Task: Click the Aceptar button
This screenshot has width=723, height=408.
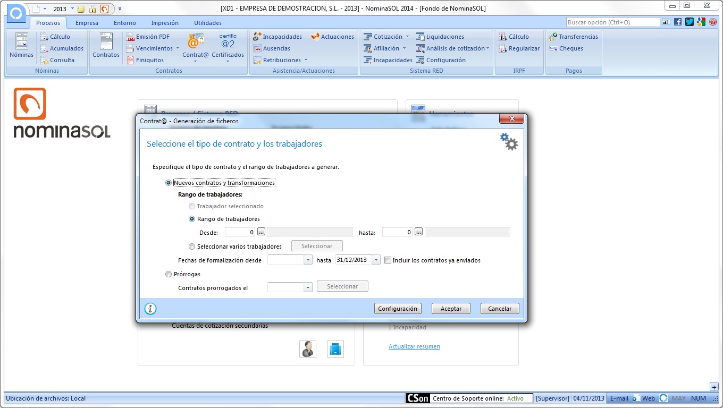Action: click(451, 309)
